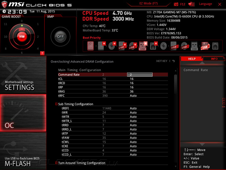Select the UEFI network boot icon

(x=153, y=46)
